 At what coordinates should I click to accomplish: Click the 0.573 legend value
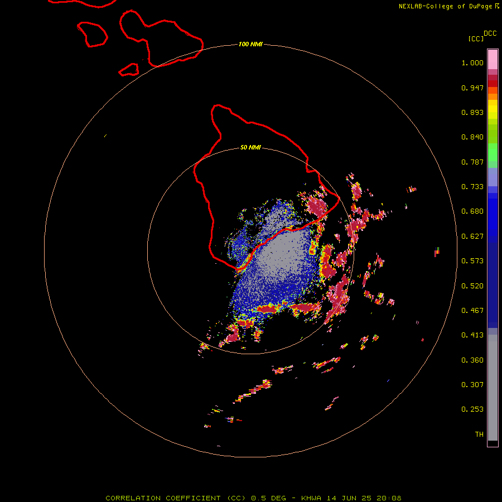[472, 261]
